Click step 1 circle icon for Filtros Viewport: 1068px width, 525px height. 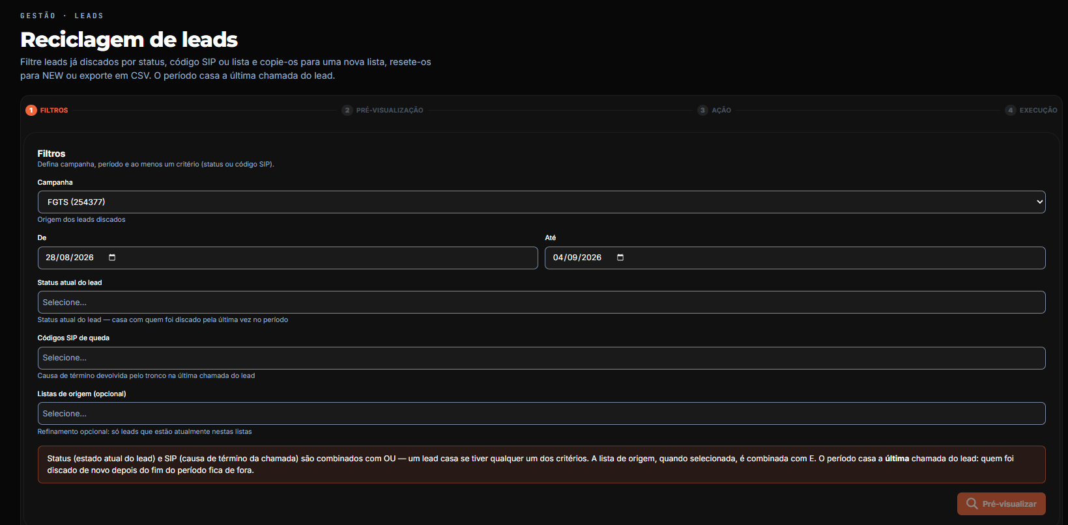click(31, 110)
